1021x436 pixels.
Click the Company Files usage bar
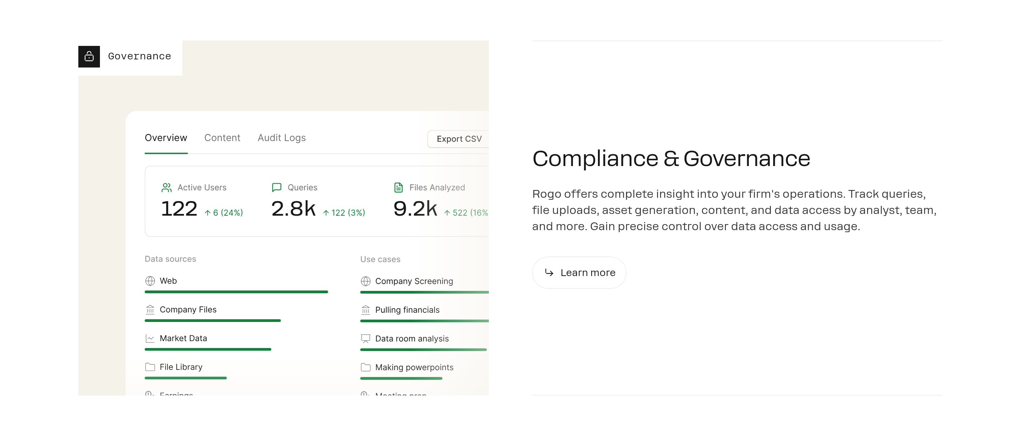pyautogui.click(x=213, y=320)
